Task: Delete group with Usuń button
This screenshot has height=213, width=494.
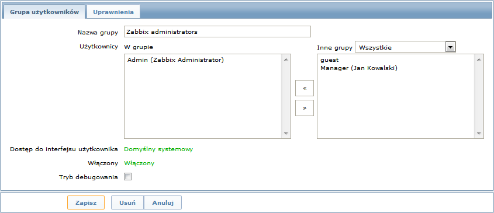Action: click(x=127, y=202)
